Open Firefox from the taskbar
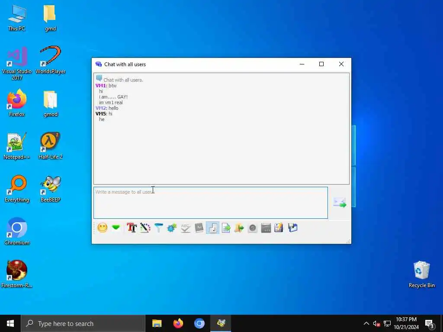 [x=178, y=323]
